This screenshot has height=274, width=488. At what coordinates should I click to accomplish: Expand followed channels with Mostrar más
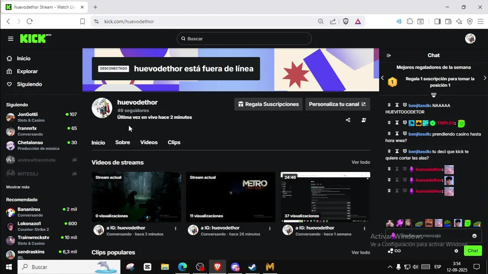pos(18,187)
